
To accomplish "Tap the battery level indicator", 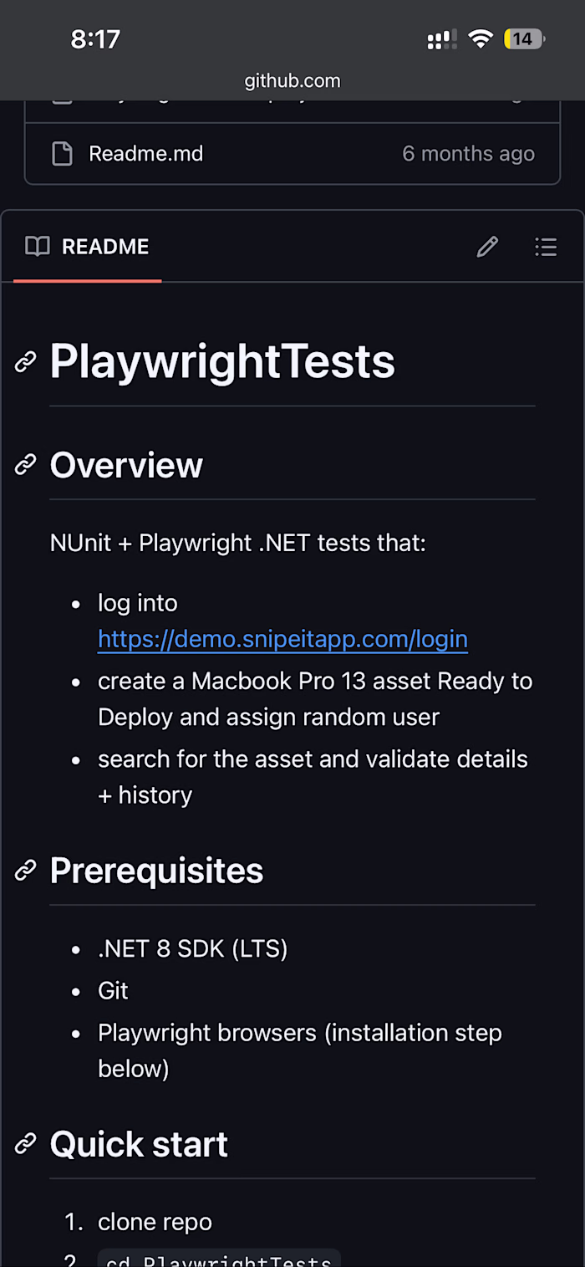I will click(523, 38).
